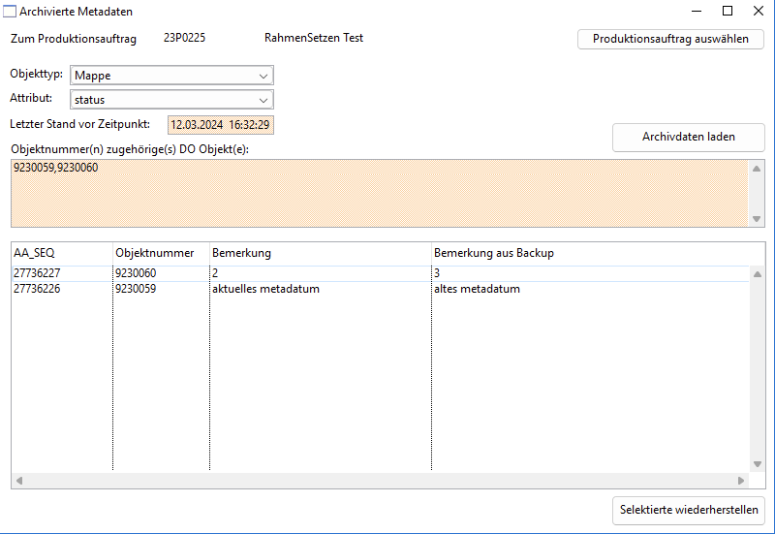775x534 pixels.
Task: Click the Objektnummer text area with 9230059,9230060
Action: point(378,192)
